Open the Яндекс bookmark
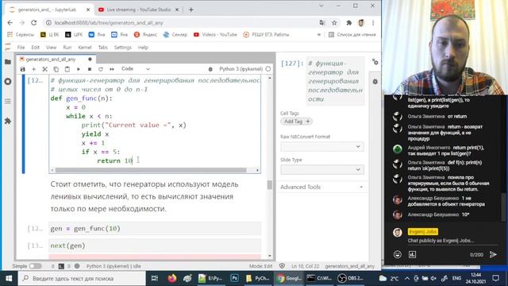This screenshot has width=508, height=286. [145, 35]
